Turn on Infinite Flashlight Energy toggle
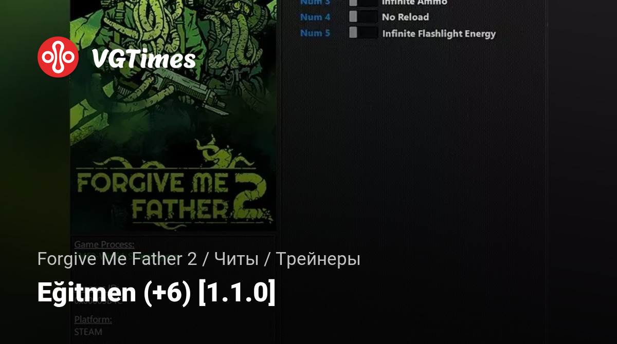617x344 pixels. [x=363, y=33]
